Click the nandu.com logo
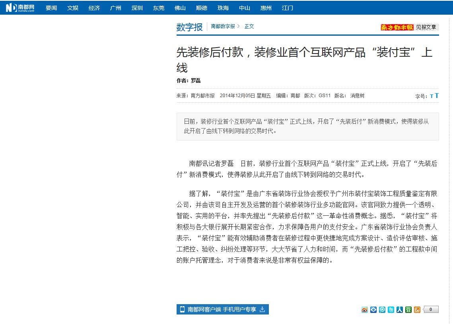Viewport: 453px width, 324px height. (x=20, y=8)
